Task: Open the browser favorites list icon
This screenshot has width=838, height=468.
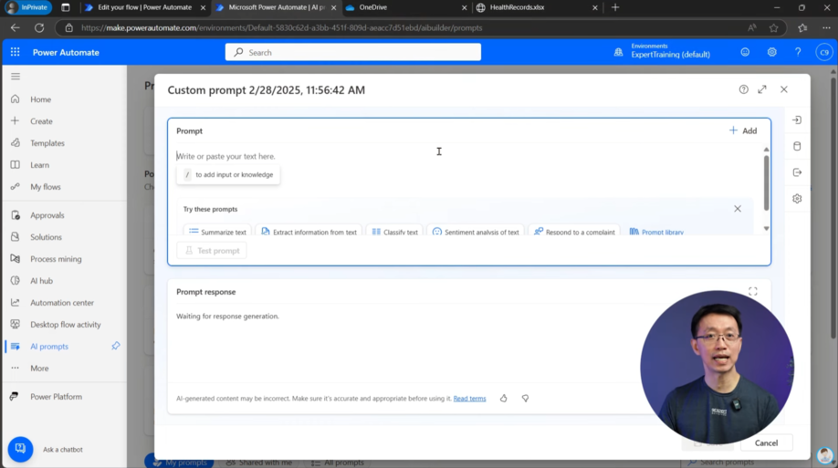Action: tap(802, 27)
